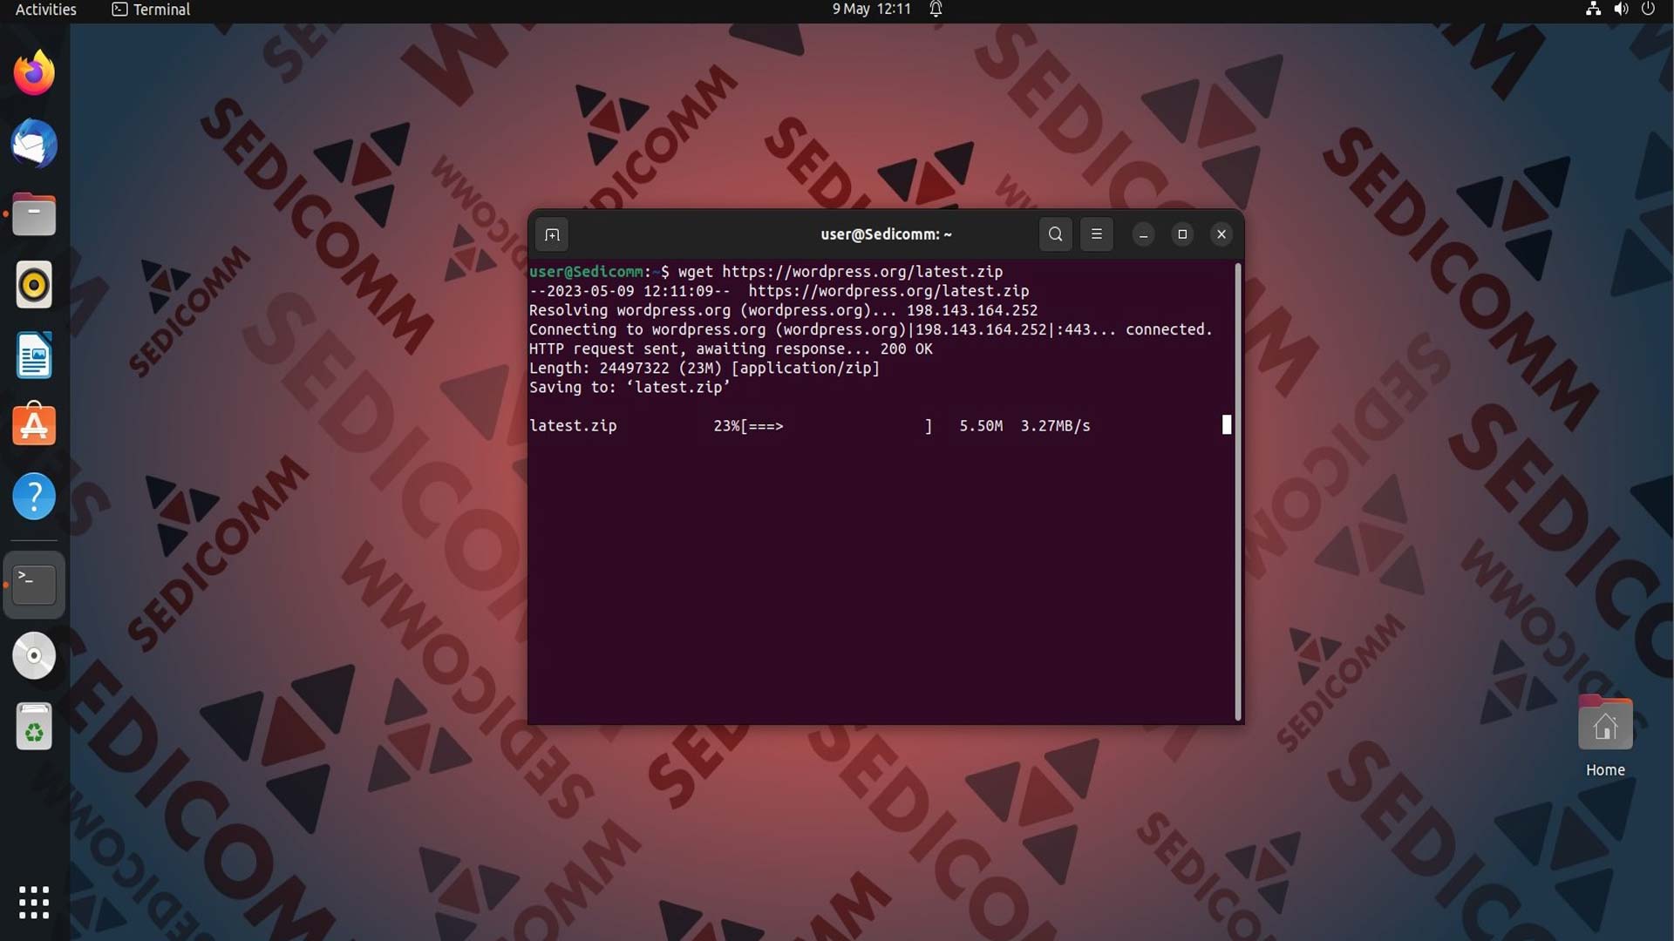Click the 'latest.zip' progress line filename
1674x941 pixels.
click(x=573, y=426)
